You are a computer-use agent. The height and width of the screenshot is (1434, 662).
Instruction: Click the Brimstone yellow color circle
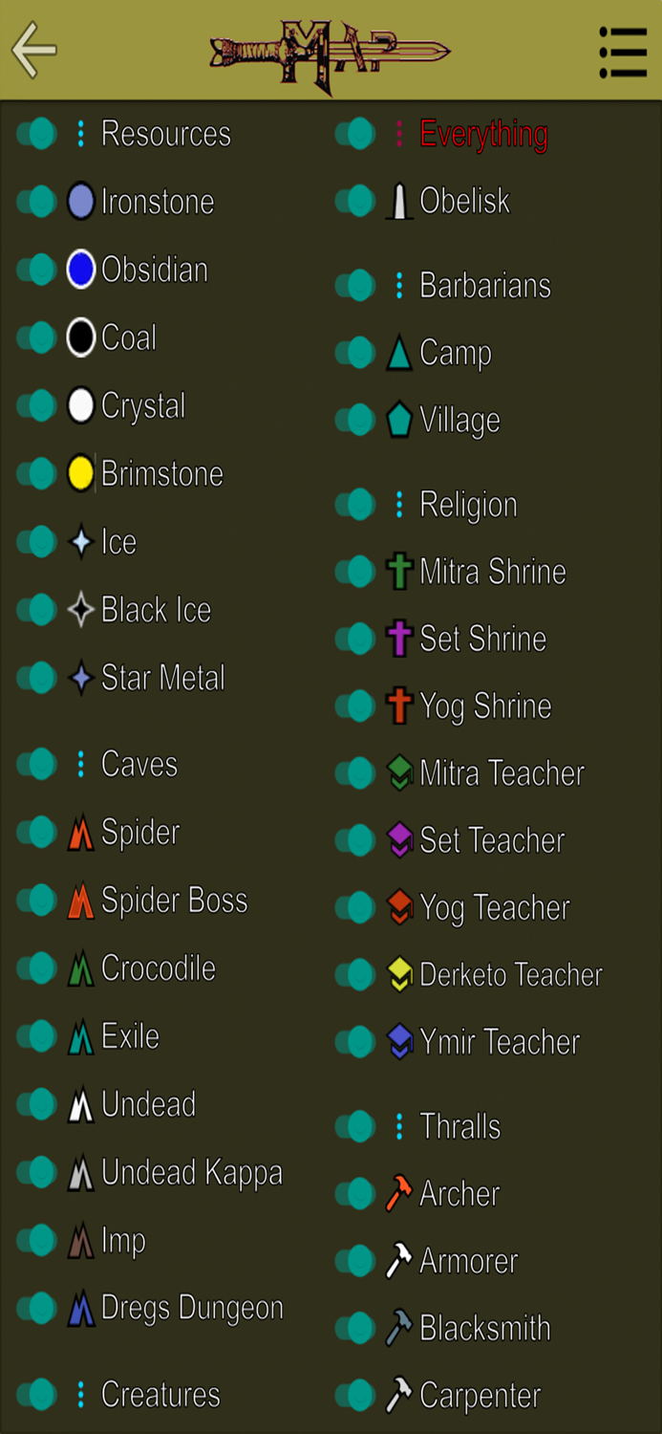80,473
